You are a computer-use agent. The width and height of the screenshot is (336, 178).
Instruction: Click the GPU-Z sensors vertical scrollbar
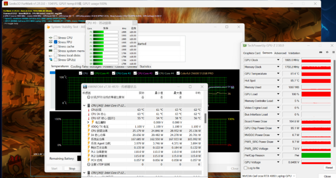[x=335, y=103]
